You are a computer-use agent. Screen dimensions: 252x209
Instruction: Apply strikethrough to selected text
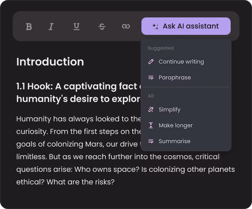click(x=102, y=27)
